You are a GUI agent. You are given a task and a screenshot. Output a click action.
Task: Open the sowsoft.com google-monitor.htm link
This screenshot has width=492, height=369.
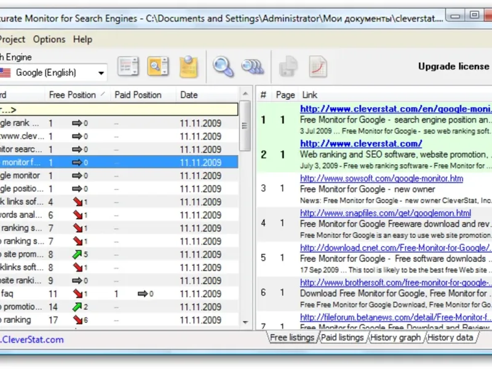point(381,178)
